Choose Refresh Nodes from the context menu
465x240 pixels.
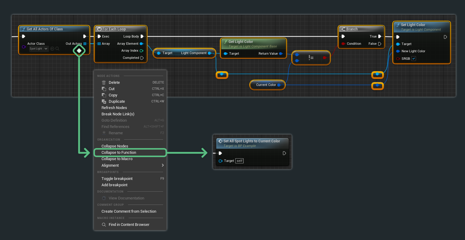click(114, 108)
